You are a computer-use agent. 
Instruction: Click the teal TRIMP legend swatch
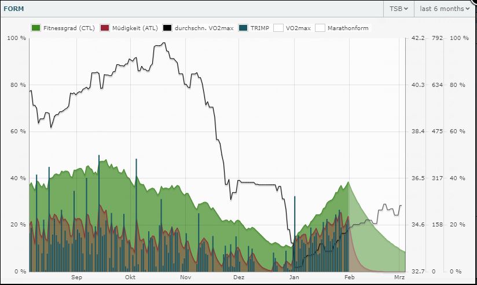pyautogui.click(x=243, y=28)
